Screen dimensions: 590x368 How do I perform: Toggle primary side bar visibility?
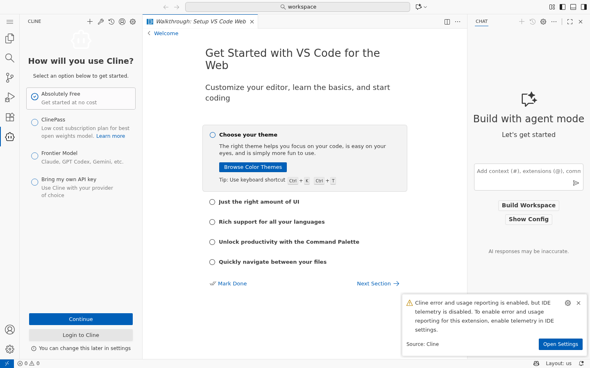pyautogui.click(x=563, y=7)
